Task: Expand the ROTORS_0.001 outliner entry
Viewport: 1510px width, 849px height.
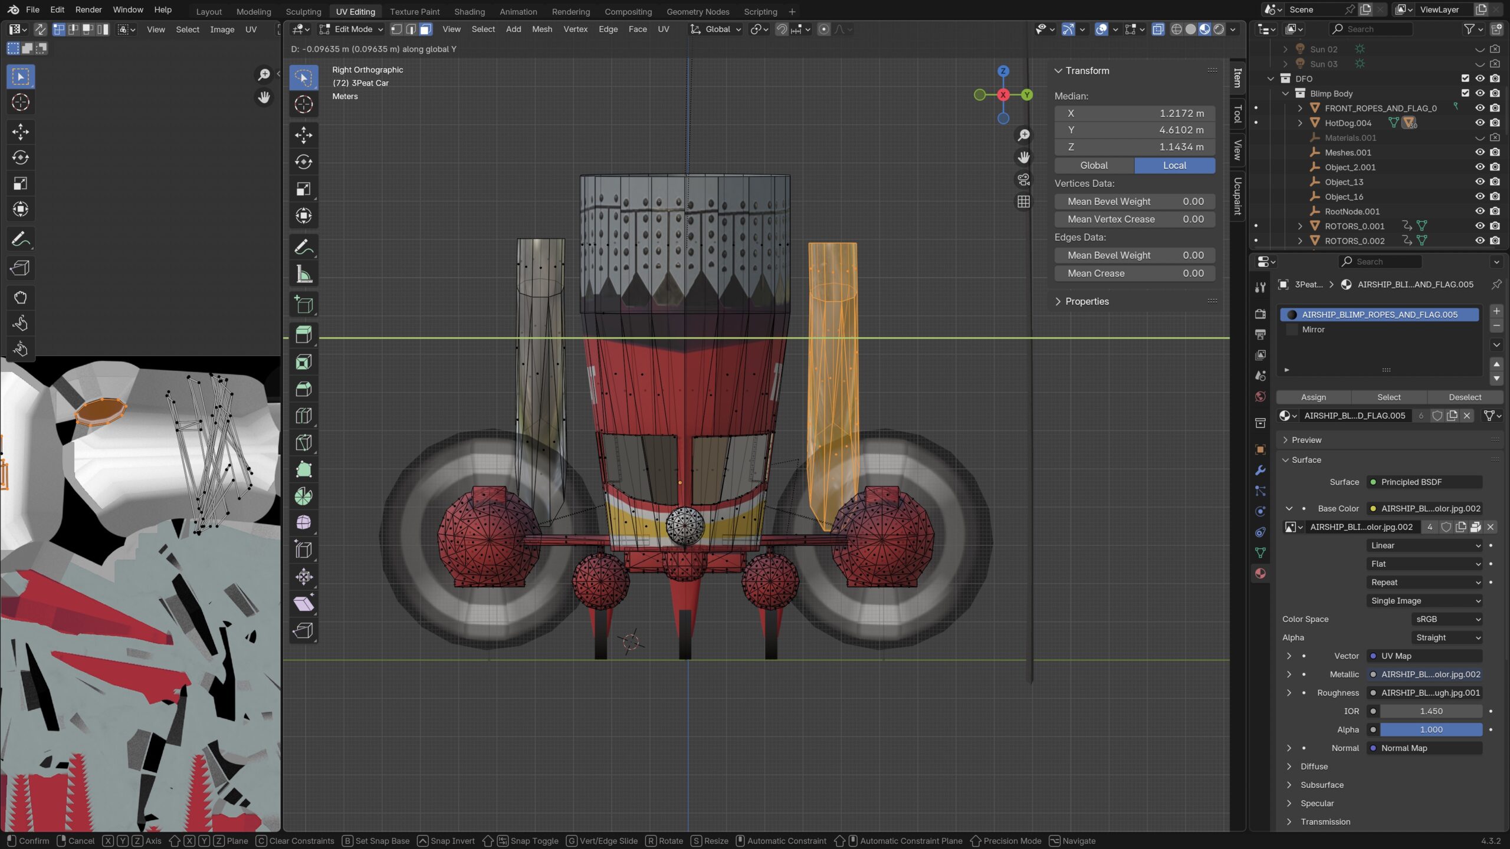Action: coord(1300,226)
